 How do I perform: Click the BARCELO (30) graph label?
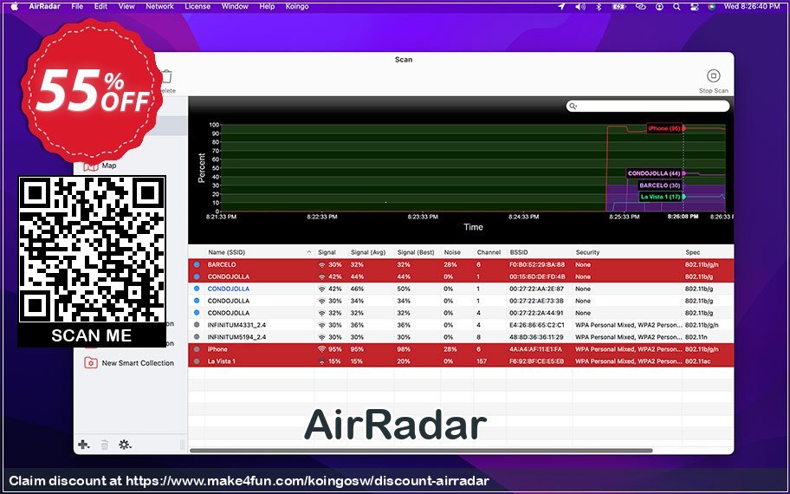click(x=659, y=185)
